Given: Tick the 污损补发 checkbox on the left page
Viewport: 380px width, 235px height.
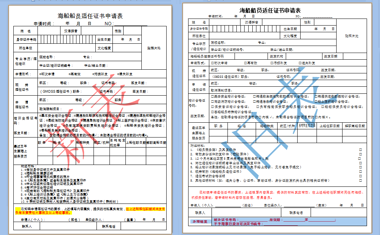Looking at the screenshot, I should 93,74.
